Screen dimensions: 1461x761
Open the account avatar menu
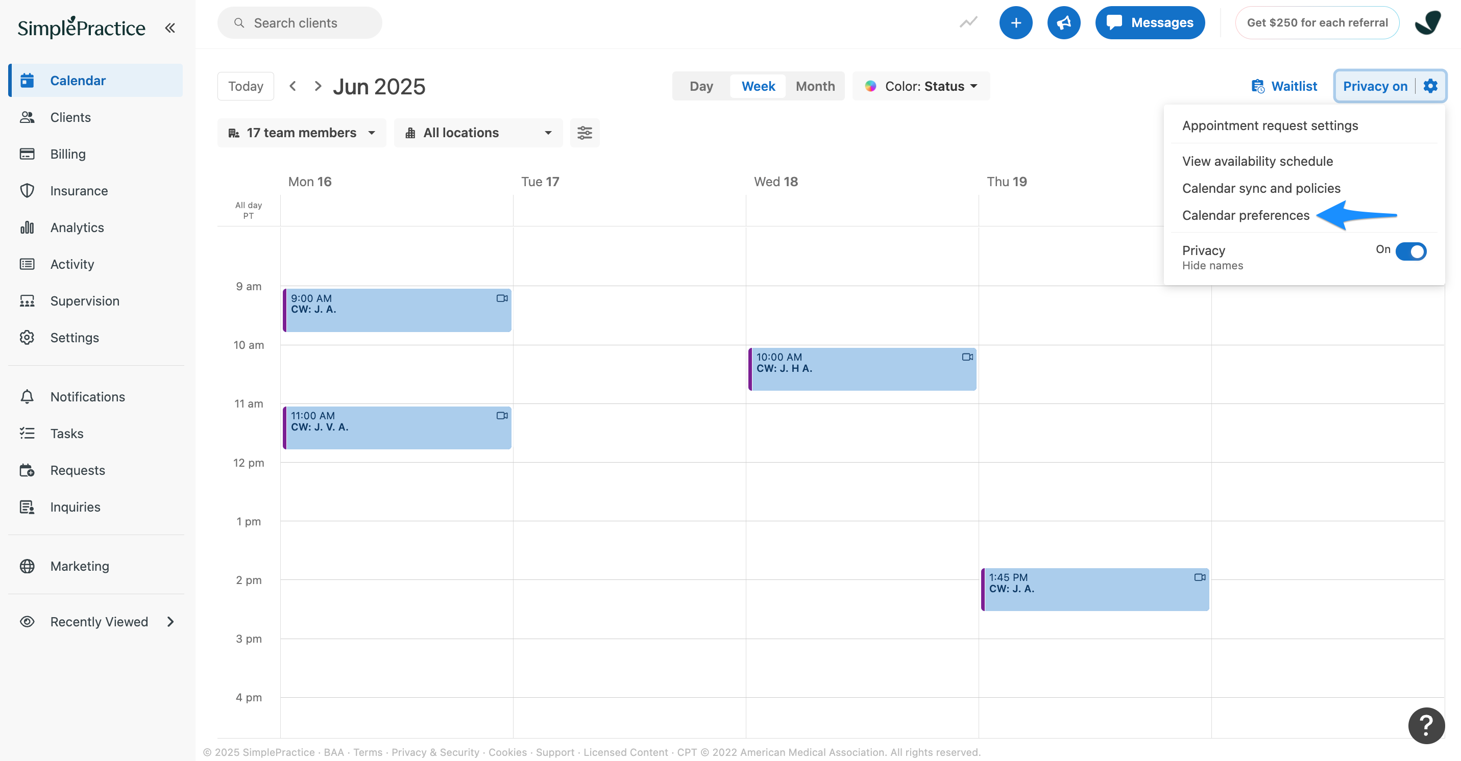coord(1427,22)
